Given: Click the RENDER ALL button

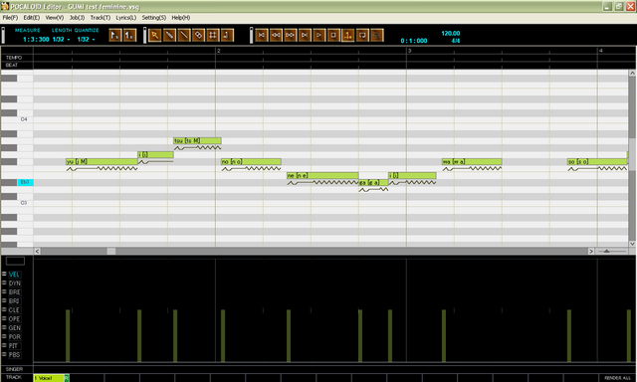Looking at the screenshot, I should [x=617, y=378].
